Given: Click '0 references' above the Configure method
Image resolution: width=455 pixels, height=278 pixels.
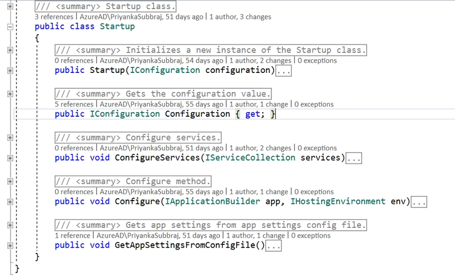Looking at the screenshot, I should (x=74, y=192).
